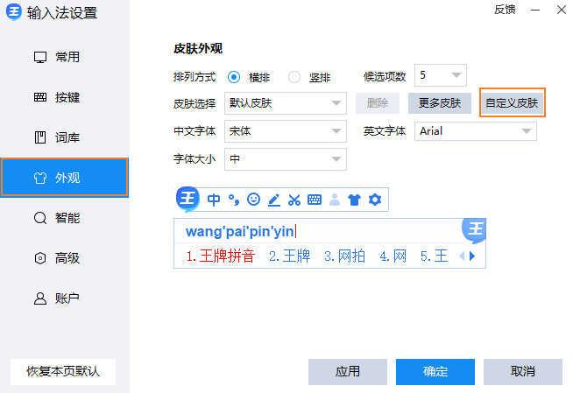The image size is (573, 393).
Task: Click the next candidates page arrow
Action: 472,256
